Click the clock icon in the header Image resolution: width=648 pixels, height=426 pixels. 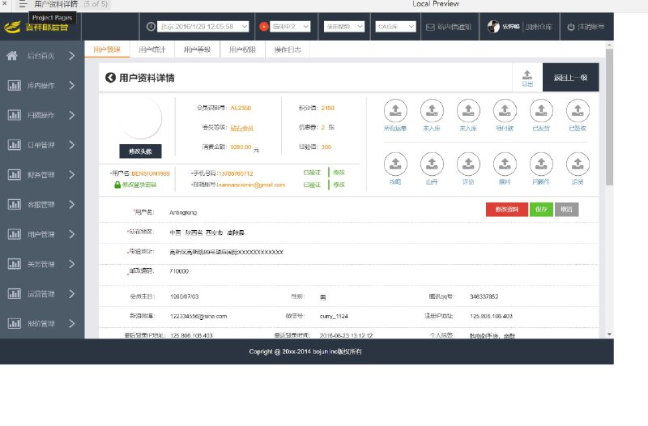tap(151, 27)
